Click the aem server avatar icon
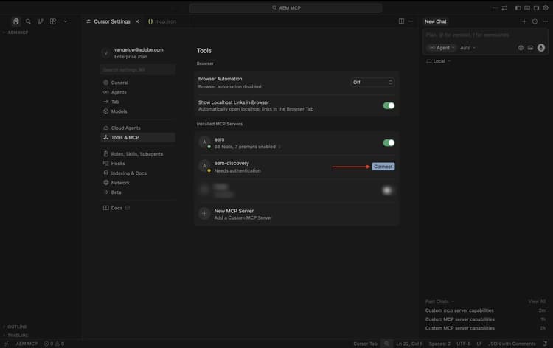553x348 pixels. 204,142
